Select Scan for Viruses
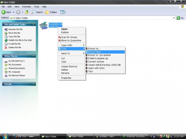This screenshot has height=139, width=186. pyautogui.click(x=72, y=37)
